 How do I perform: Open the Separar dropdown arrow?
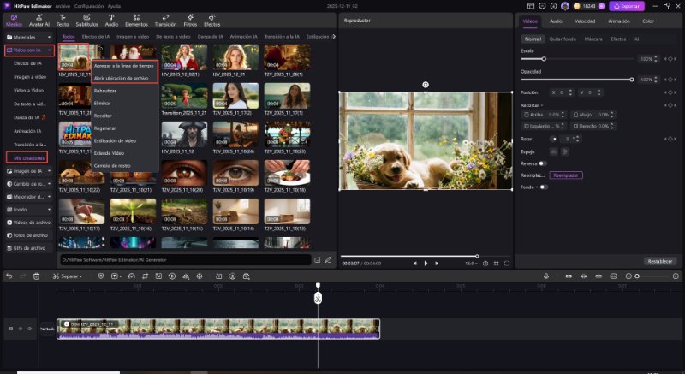point(80,276)
